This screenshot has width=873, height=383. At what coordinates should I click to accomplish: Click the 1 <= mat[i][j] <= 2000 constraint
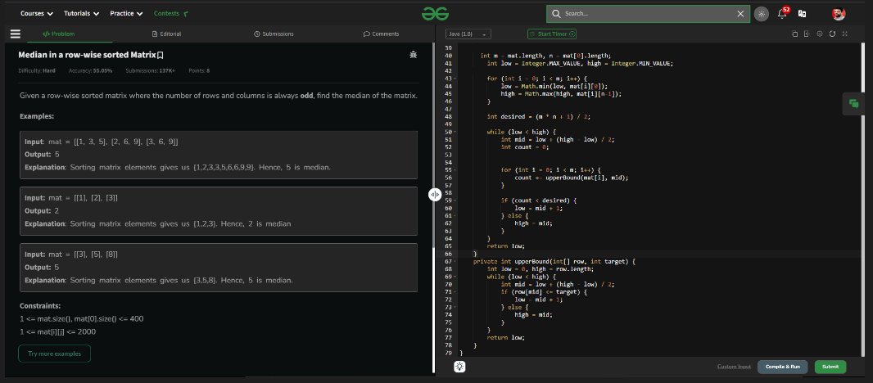coord(57,331)
